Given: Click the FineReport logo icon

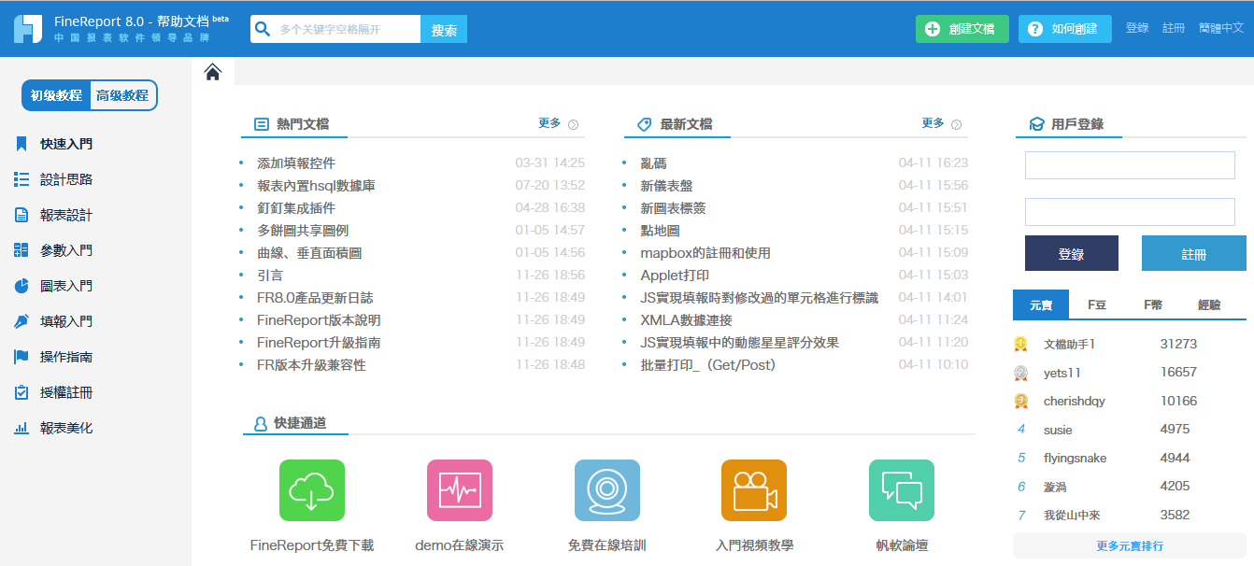Looking at the screenshot, I should coord(28,28).
